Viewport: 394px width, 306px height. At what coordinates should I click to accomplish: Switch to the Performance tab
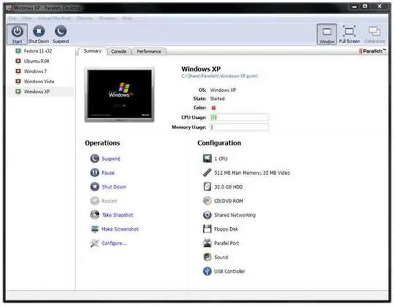point(149,52)
